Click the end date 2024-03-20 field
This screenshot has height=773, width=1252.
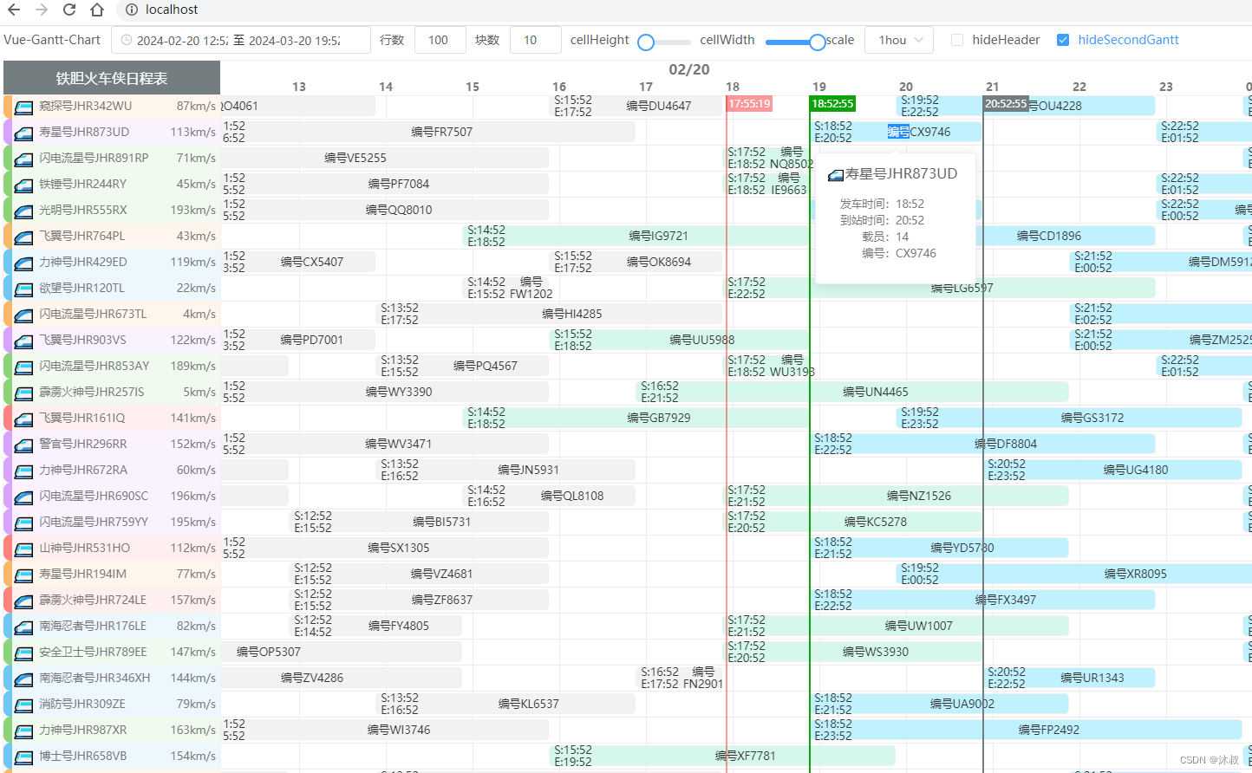coord(295,40)
